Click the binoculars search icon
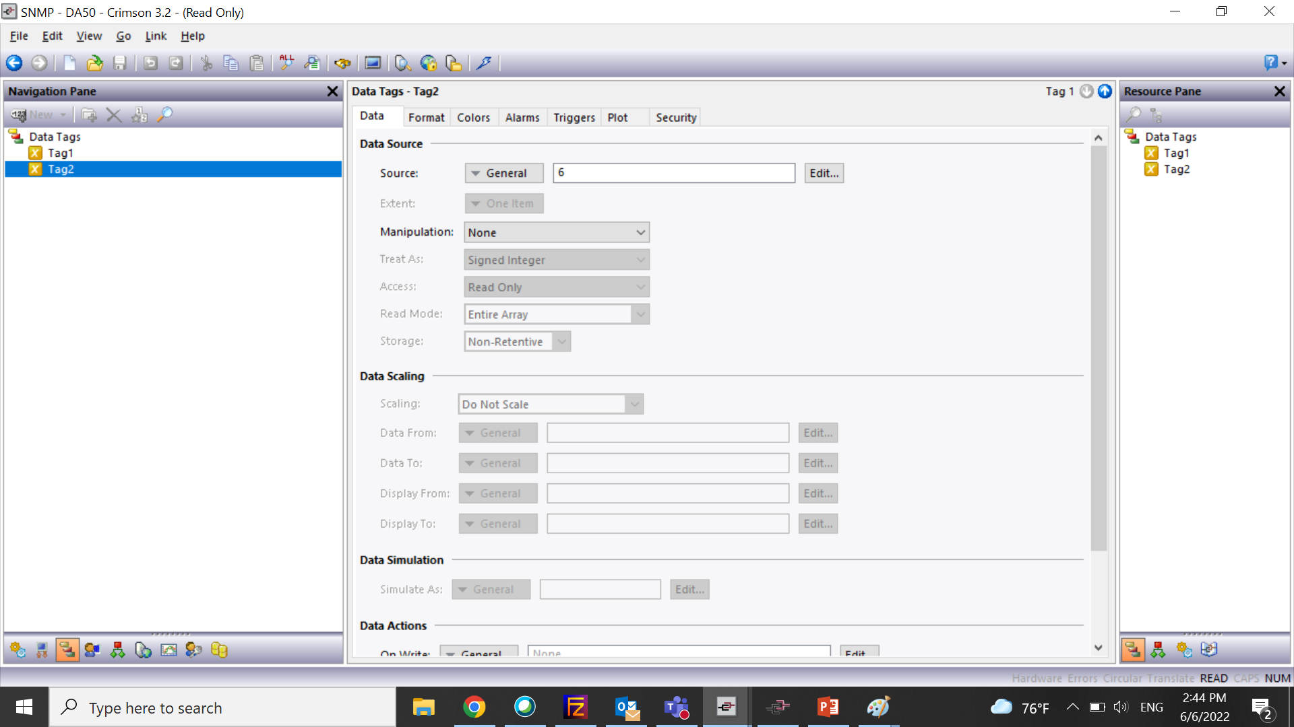Screen dimensions: 1294x727 [342, 63]
